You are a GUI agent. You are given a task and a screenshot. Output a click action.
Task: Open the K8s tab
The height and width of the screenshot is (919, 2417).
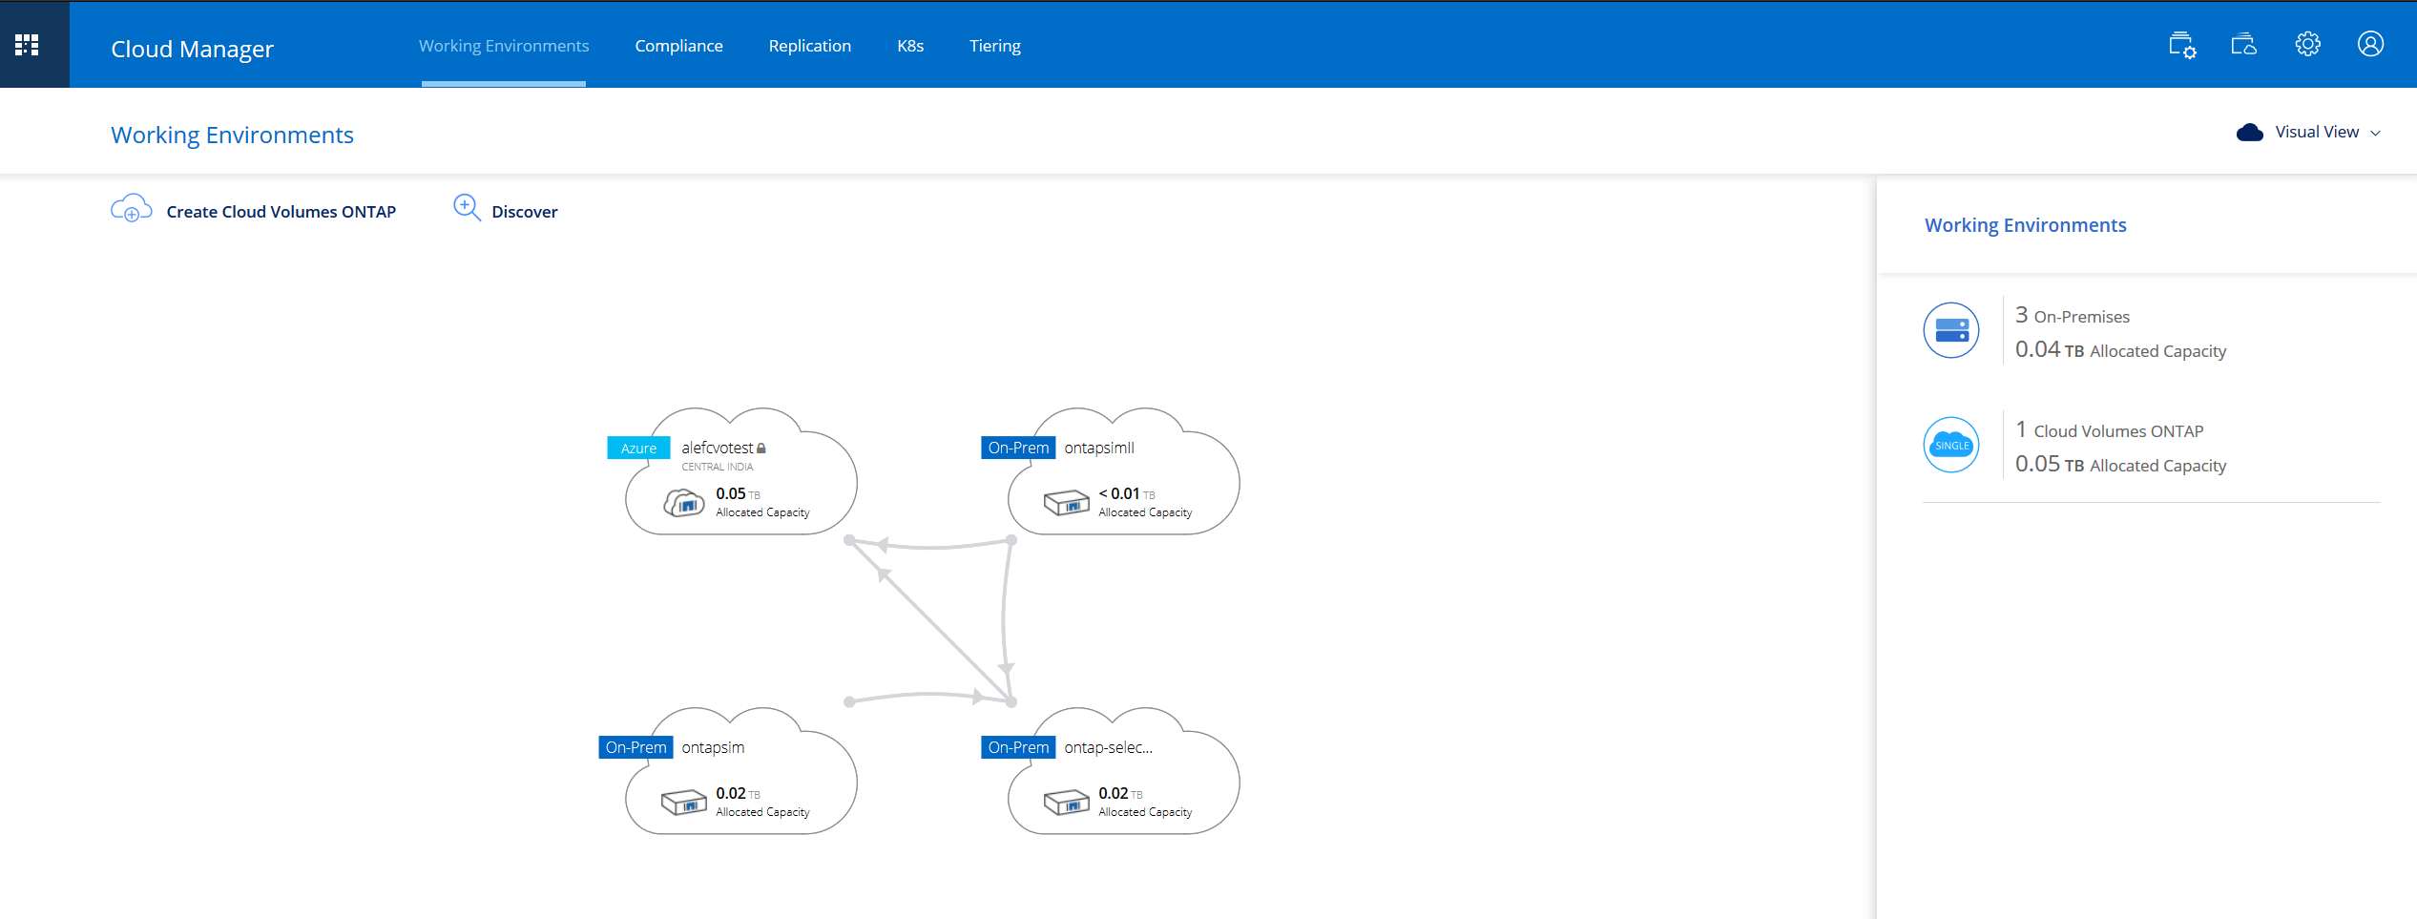tap(910, 46)
